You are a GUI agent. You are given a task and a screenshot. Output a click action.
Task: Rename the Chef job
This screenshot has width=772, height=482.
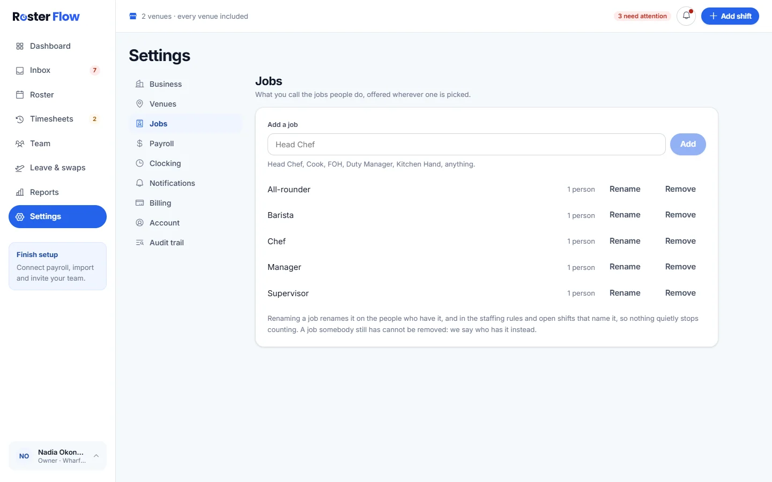point(625,241)
